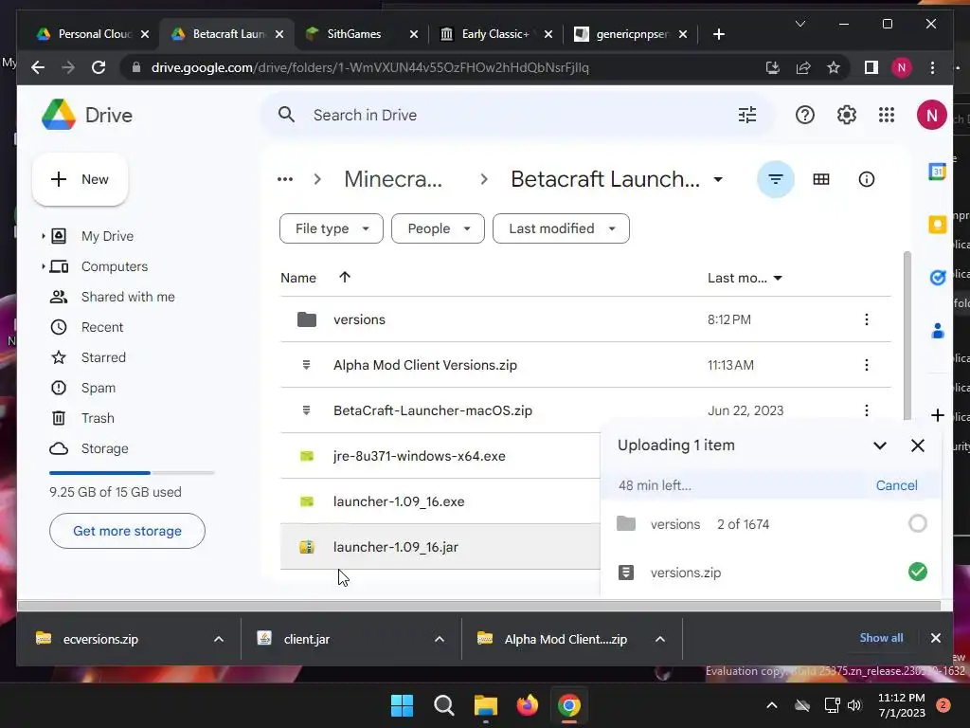Image resolution: width=970 pixels, height=728 pixels.
Task: Open more actions for versions folder
Action: point(867,319)
